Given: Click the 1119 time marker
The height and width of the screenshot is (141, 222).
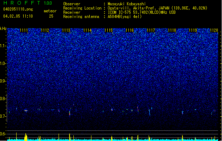Looking at the screenshot, I should point(193,30).
